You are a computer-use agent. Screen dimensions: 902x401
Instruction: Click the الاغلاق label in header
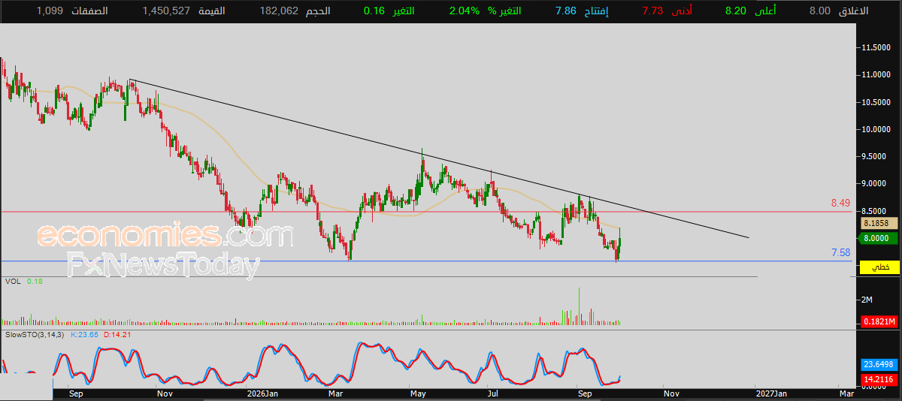(852, 11)
